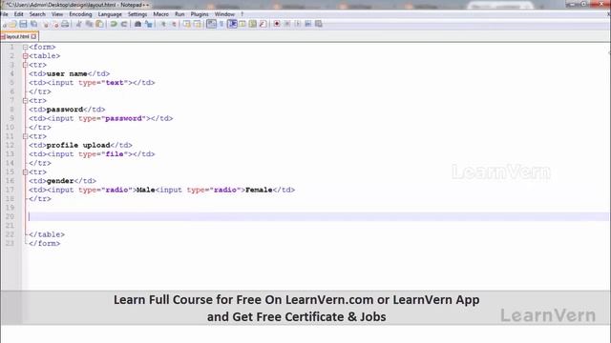Viewport: 611px width, 343px height.
Task: Click line number 18 in the margin
Action: (10, 199)
